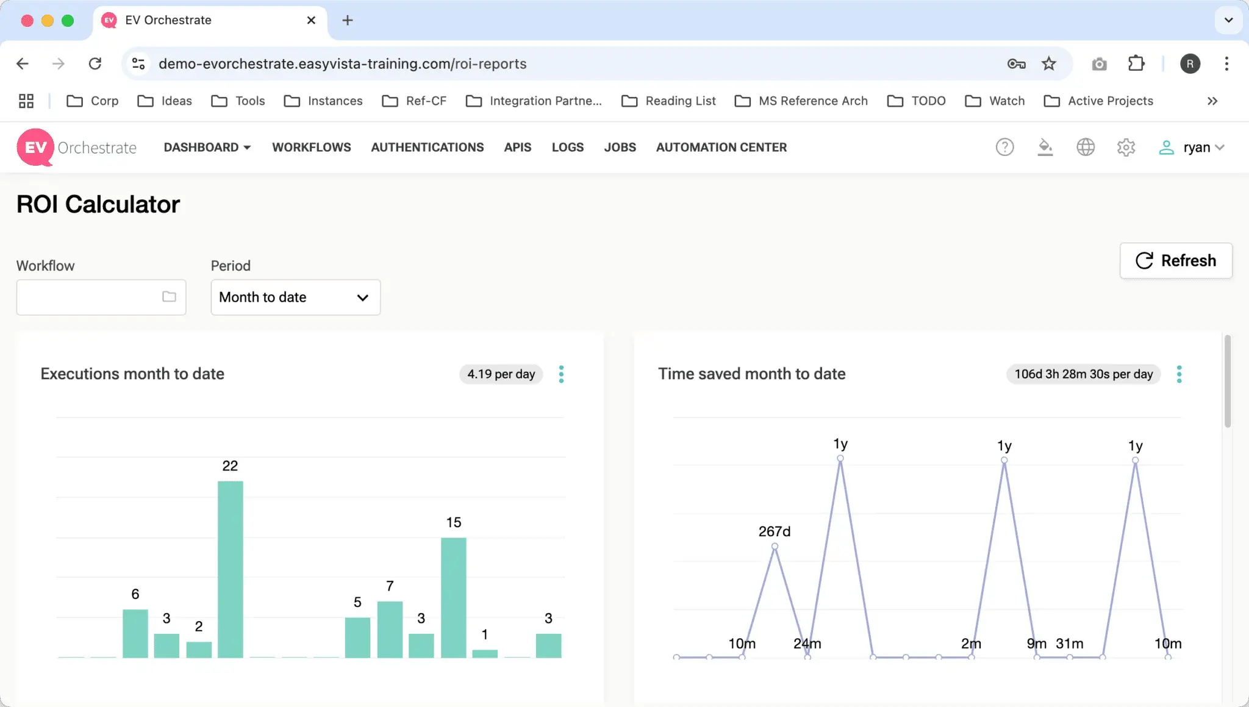Screen dimensions: 1249x707
Task: Open the APIS section
Action: [518, 147]
